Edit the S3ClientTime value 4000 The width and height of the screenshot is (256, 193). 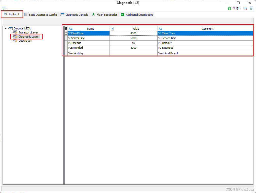pos(133,33)
